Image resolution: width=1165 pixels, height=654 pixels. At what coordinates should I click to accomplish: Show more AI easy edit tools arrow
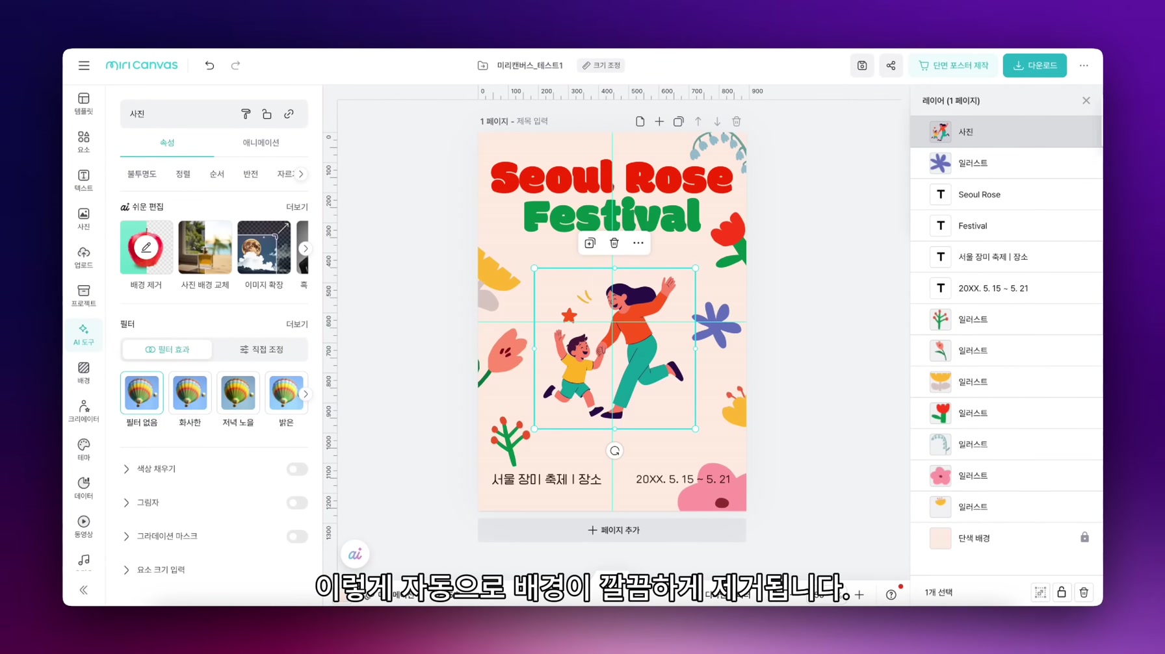click(305, 249)
